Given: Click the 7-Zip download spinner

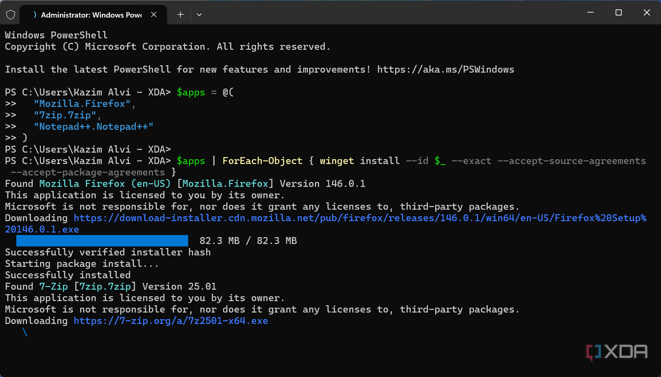Looking at the screenshot, I should coord(25,332).
